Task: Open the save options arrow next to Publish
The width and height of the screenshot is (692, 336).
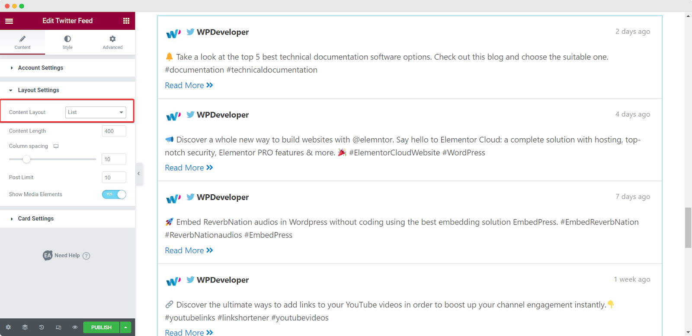Action: click(125, 327)
